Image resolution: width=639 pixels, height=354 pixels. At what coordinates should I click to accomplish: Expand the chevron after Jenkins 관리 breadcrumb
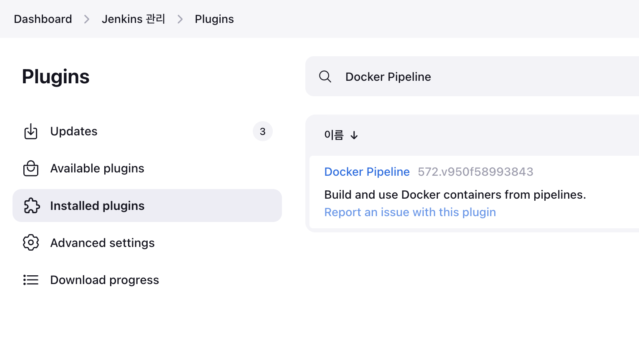click(x=180, y=19)
